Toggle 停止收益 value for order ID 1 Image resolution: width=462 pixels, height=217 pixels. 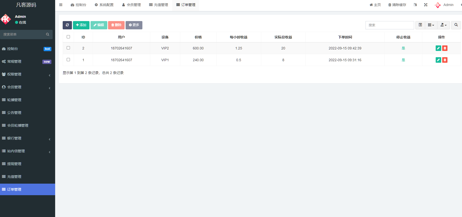[403, 60]
